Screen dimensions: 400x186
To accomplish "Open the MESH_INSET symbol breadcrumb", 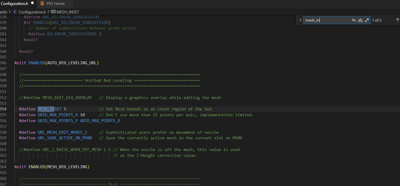I will 68,12.
